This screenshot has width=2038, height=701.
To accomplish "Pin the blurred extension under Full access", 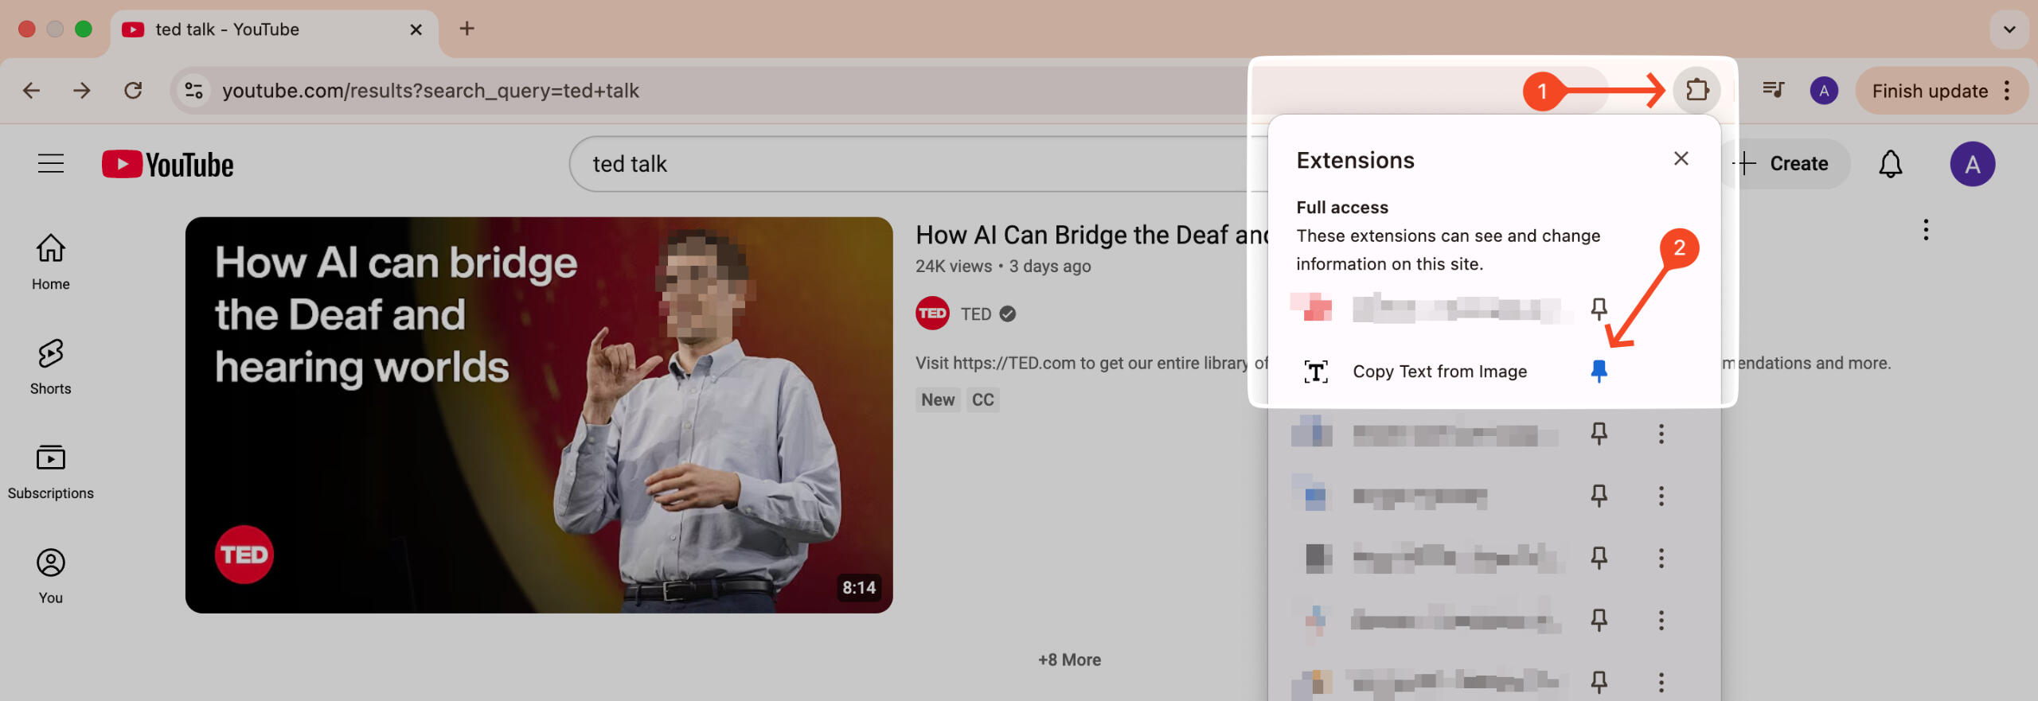I will [1598, 309].
